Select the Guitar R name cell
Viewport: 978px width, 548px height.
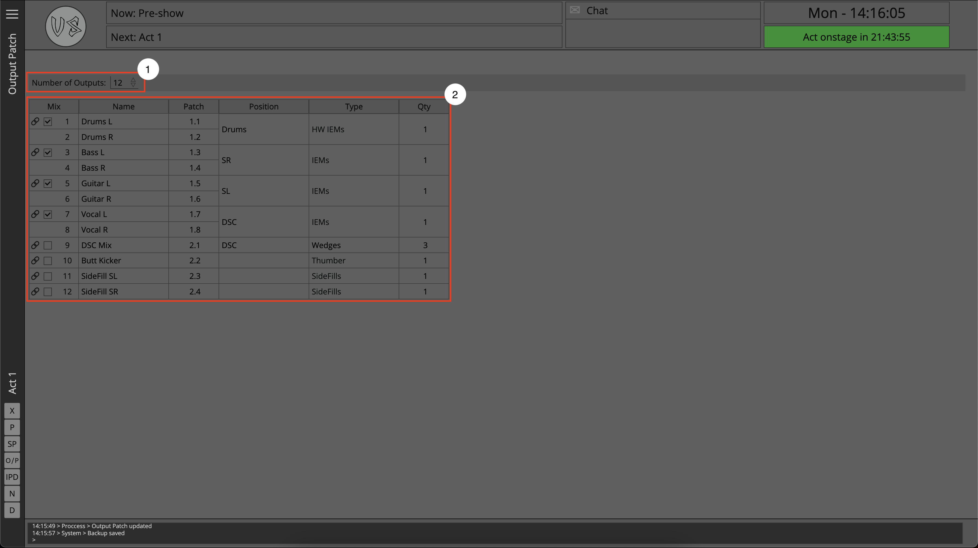(x=124, y=199)
